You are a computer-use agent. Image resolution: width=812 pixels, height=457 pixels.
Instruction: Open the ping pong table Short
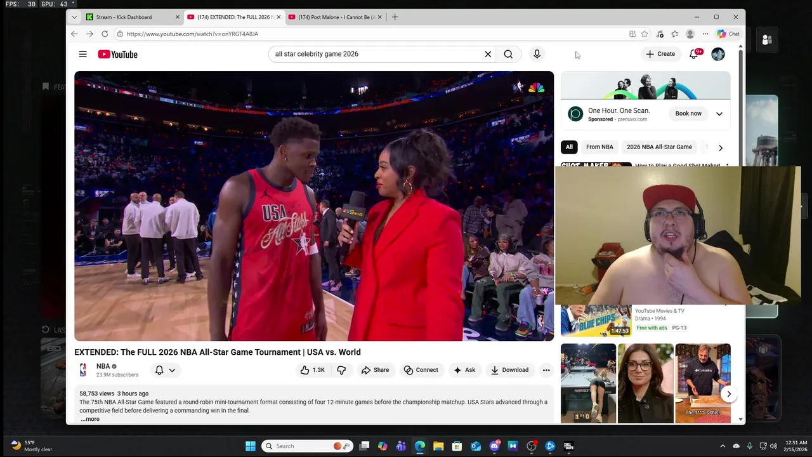point(588,383)
